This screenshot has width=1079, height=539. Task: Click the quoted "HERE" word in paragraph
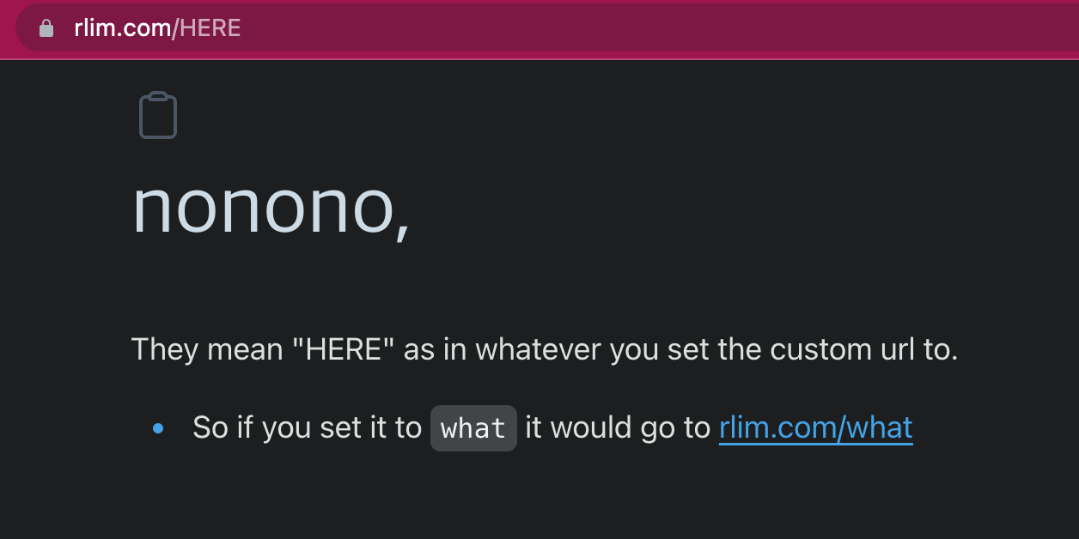coord(344,350)
